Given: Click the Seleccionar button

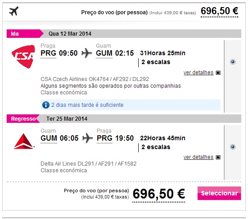Looking at the screenshot, I should coord(219,193).
